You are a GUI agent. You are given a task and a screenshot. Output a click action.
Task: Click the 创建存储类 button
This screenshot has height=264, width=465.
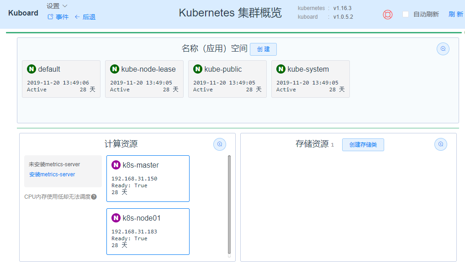[363, 145]
